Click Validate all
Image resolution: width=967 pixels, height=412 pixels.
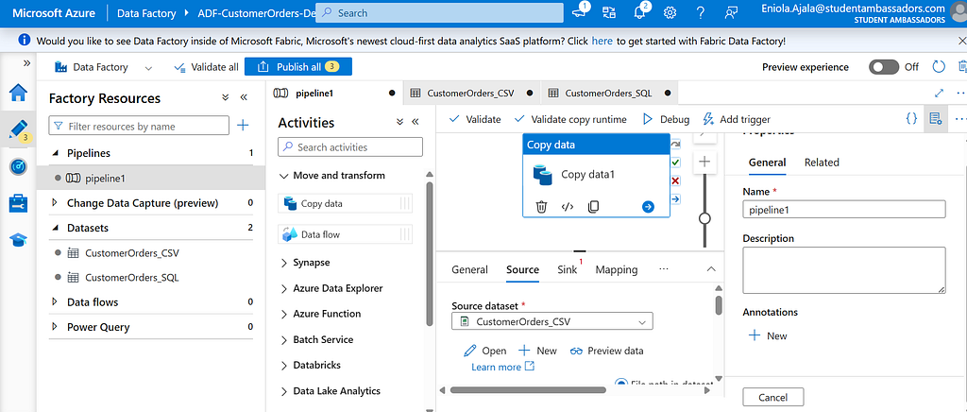206,67
